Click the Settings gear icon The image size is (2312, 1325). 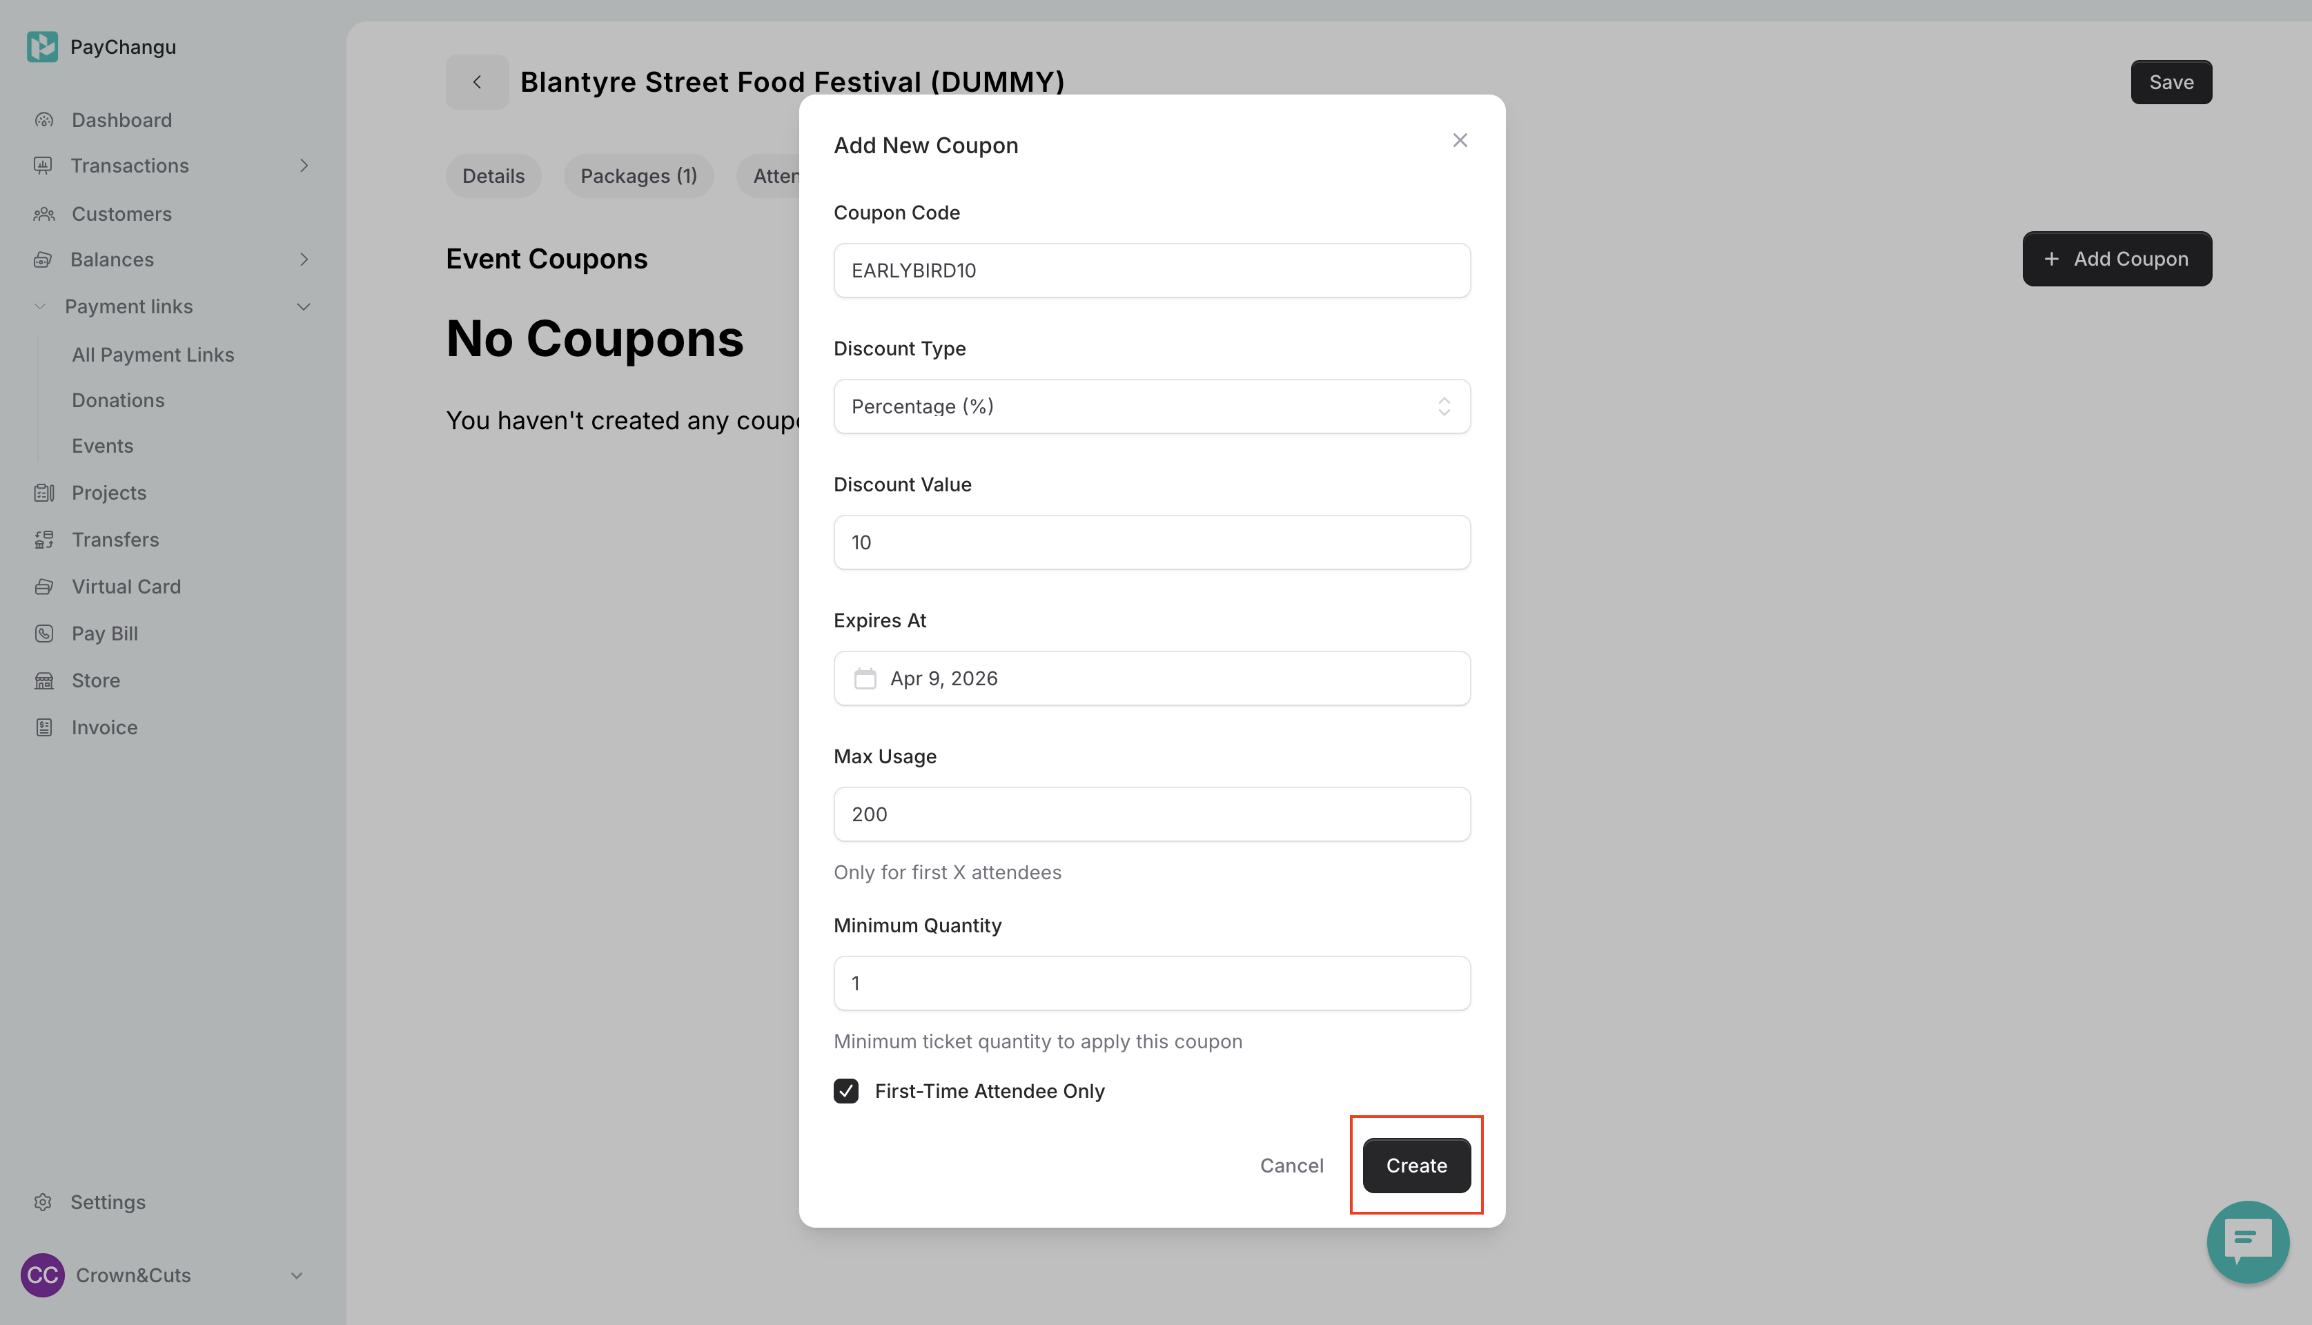tap(43, 1202)
